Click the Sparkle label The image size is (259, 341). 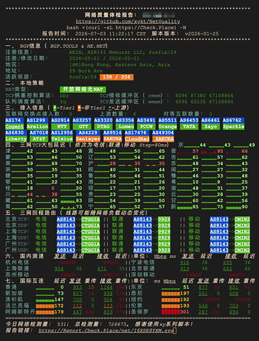234,126
